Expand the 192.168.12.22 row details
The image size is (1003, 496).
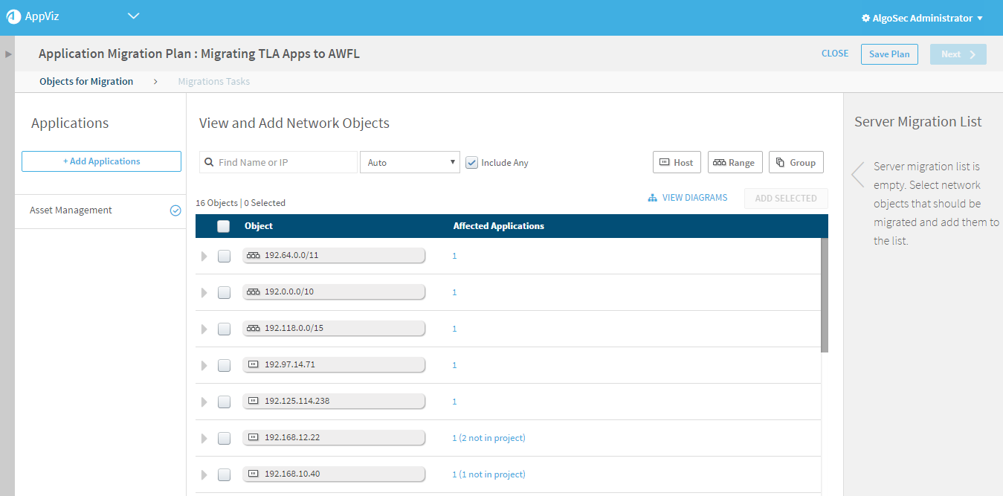[x=204, y=439]
